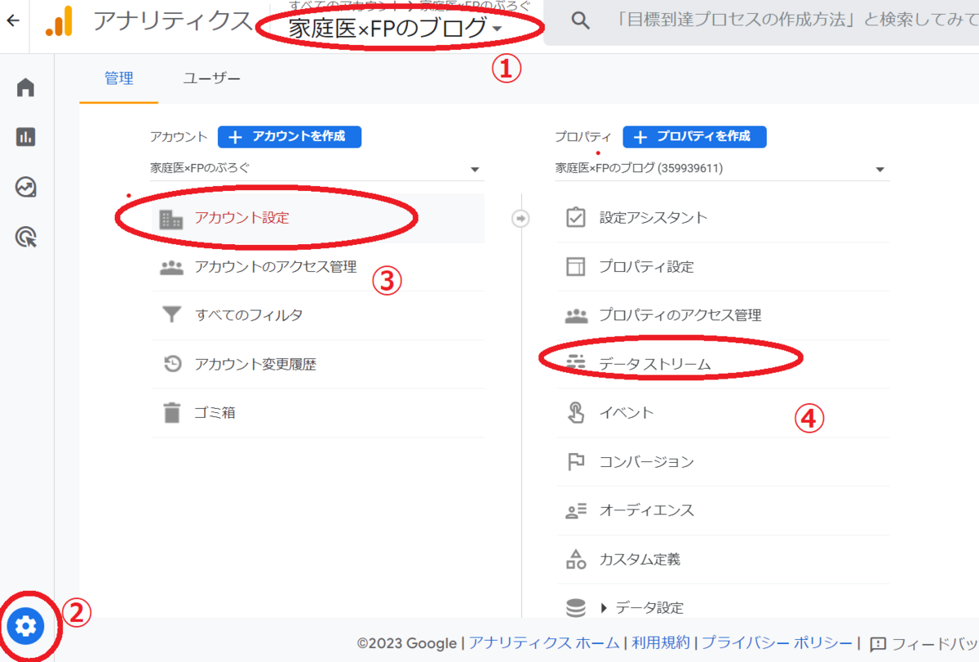The height and width of the screenshot is (662, 979).
Task: Open プロパティのアクセス管理 in property column
Action: 723,315
